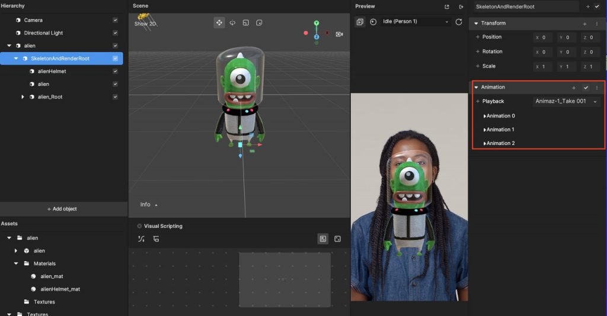Add component with plus beside SkeletonAndRenderRoot name
607x316 pixels.
coord(587,7)
